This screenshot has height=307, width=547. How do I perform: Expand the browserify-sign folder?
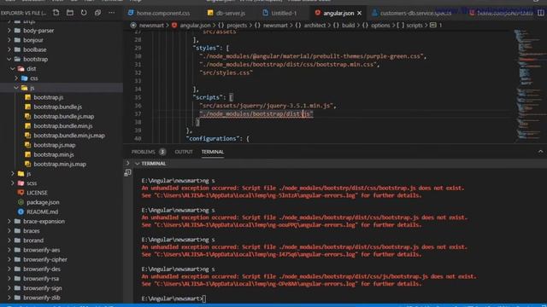pyautogui.click(x=42, y=288)
